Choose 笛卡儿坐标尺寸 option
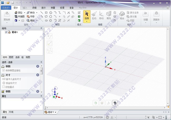 click(x=12, y=79)
